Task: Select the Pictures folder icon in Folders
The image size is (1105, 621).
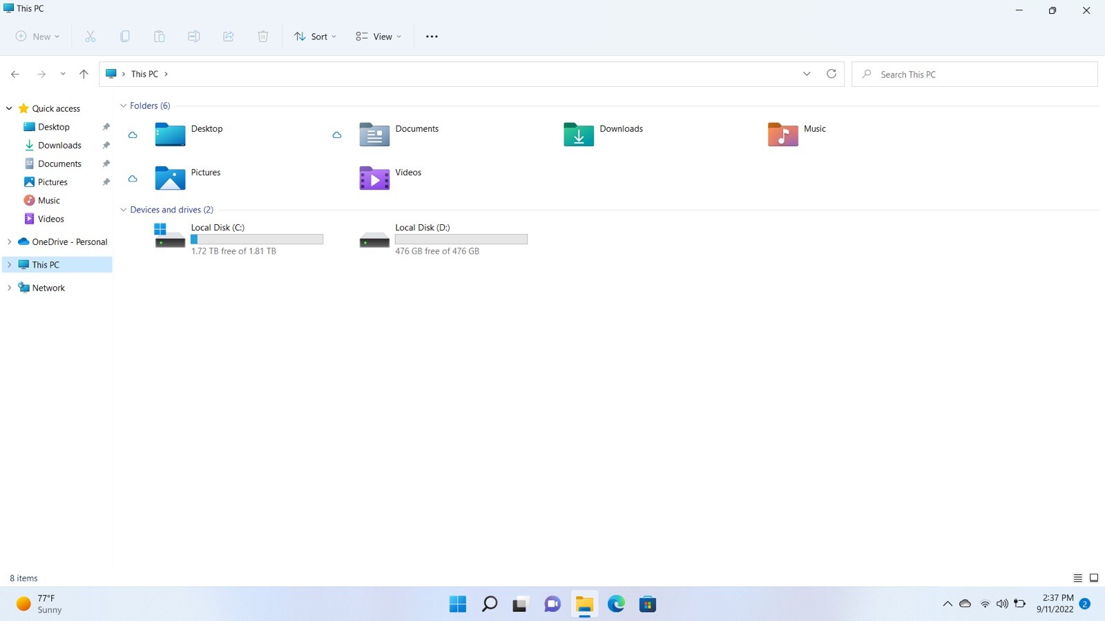Action: [x=170, y=178]
